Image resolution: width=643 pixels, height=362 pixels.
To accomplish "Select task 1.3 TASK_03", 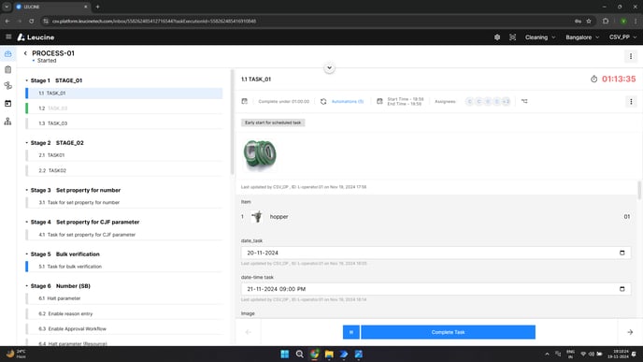I will point(124,123).
